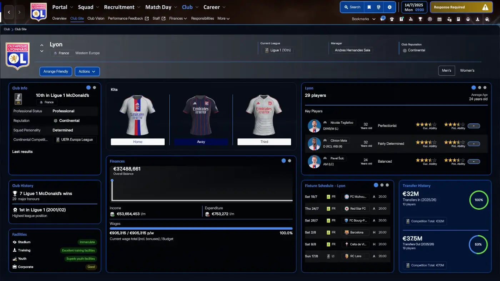Click the home kit shirt image
Image resolution: width=500 pixels, height=281 pixels.
pos(137,115)
